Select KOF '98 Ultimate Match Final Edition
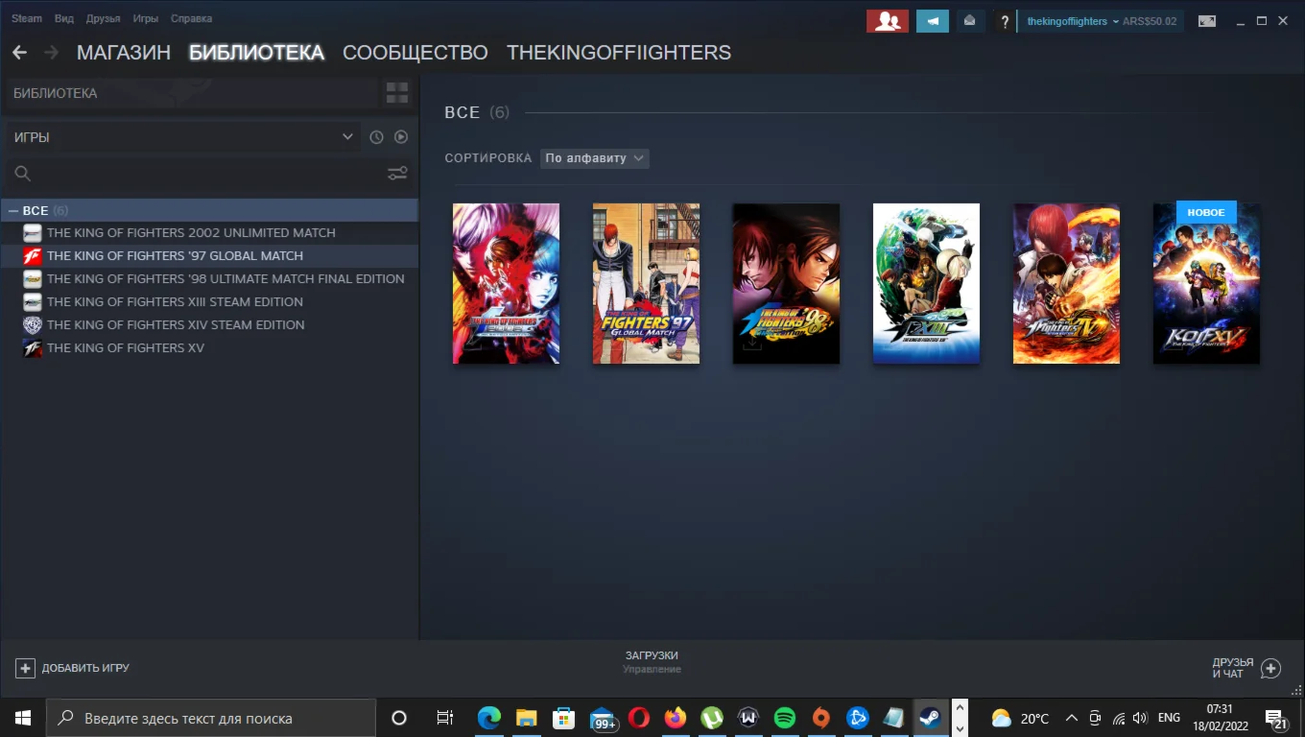1305x737 pixels. [209, 278]
